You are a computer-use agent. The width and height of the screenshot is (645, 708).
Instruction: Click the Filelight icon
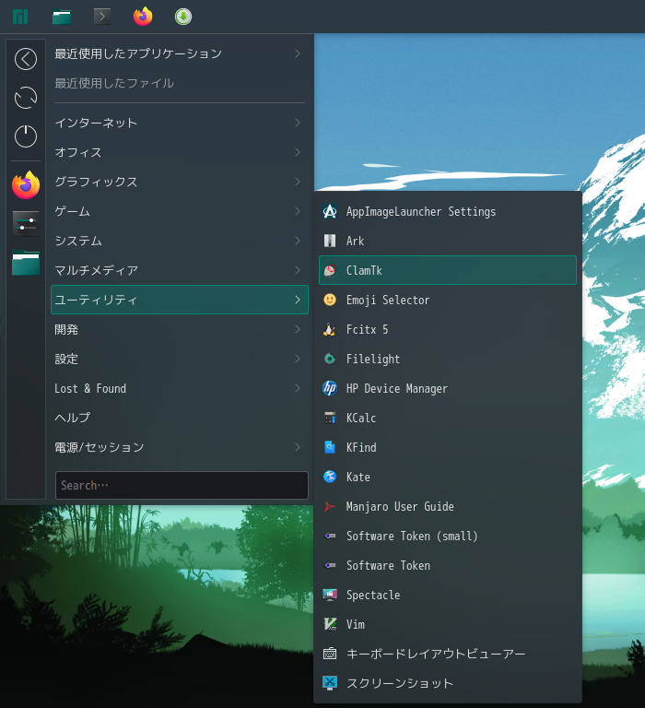coord(330,359)
